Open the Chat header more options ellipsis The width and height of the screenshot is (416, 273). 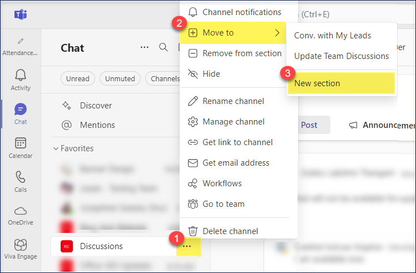145,47
